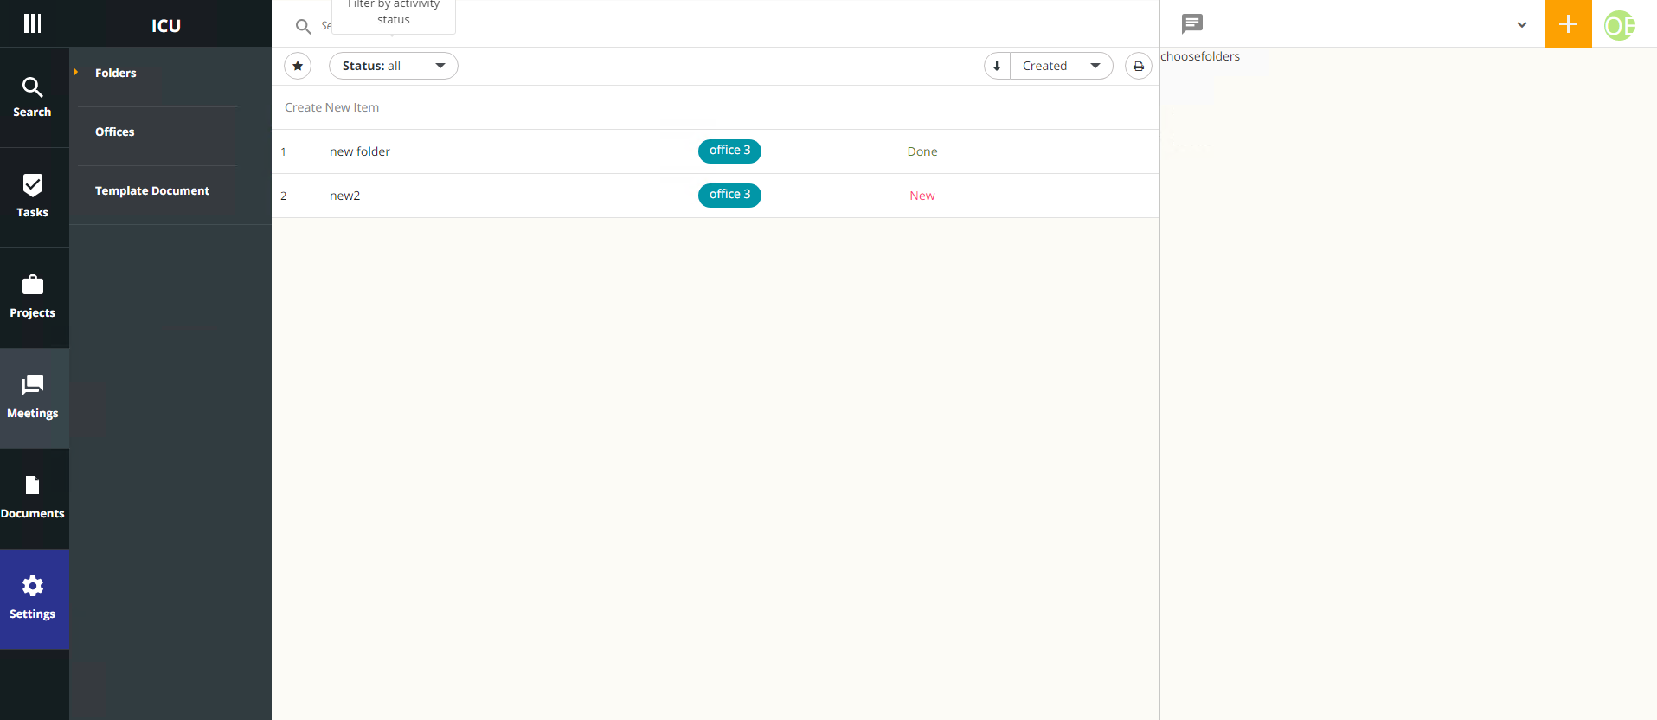Open the user avatar profile
The width and height of the screenshot is (1657, 720).
coord(1619,26)
